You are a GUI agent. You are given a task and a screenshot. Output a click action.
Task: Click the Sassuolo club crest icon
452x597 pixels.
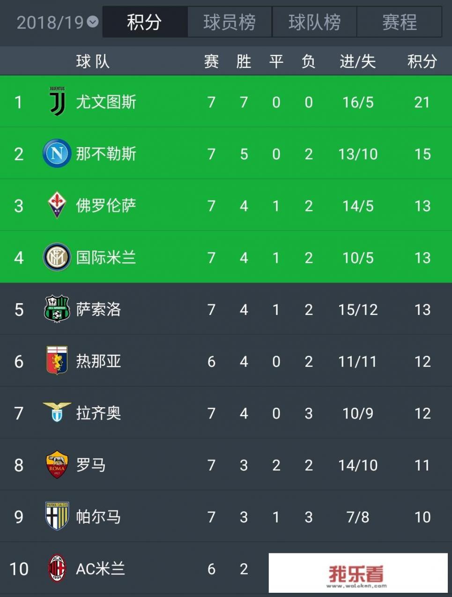point(57,309)
